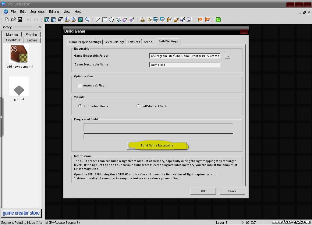This screenshot has height=225, width=312.
Task: Click the lower build progress bar
Action: [x=158, y=136]
